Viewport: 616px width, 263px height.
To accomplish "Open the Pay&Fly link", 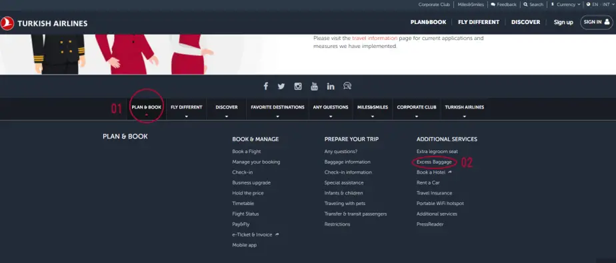I will [241, 224].
